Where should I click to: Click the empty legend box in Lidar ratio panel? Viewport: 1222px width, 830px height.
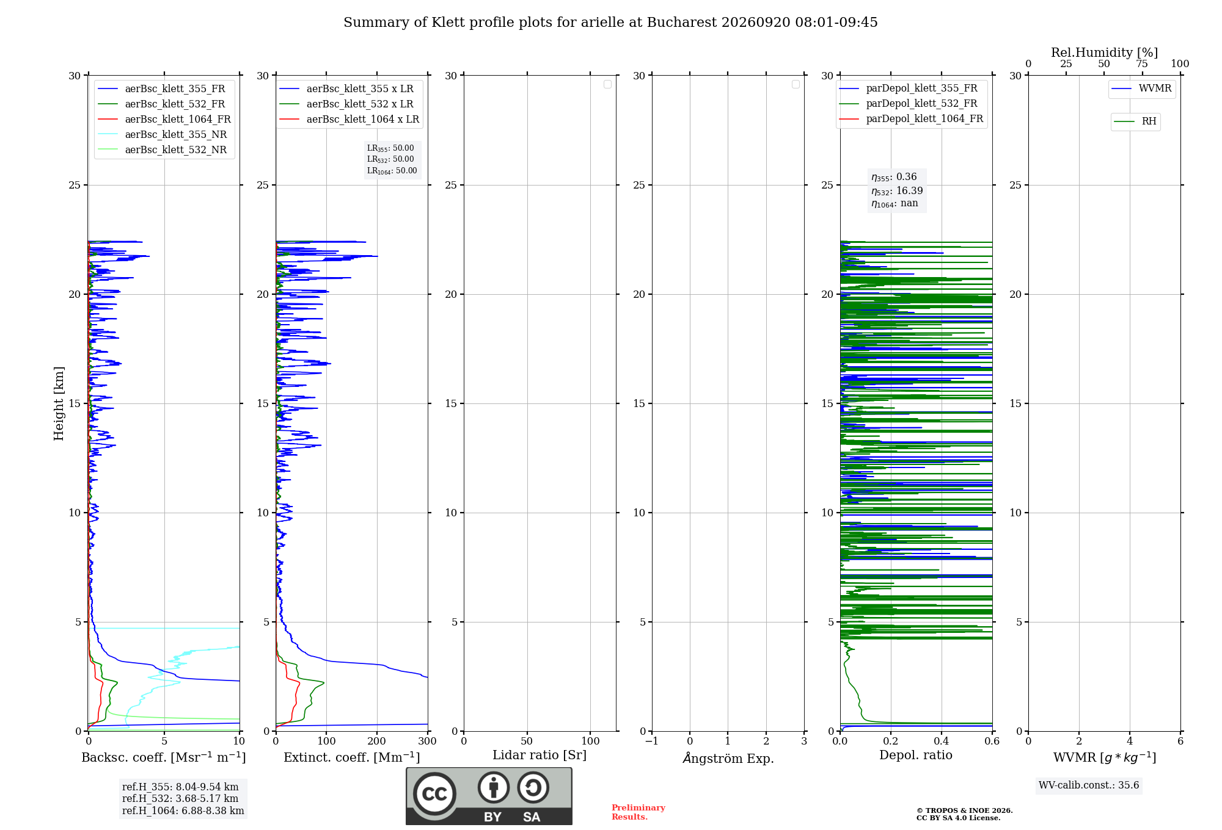point(607,84)
